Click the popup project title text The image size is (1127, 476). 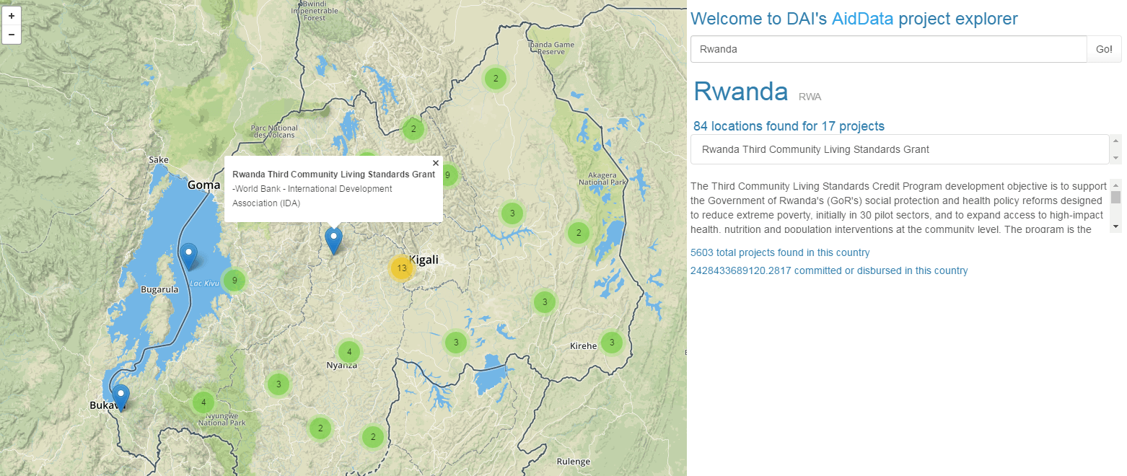(x=333, y=174)
